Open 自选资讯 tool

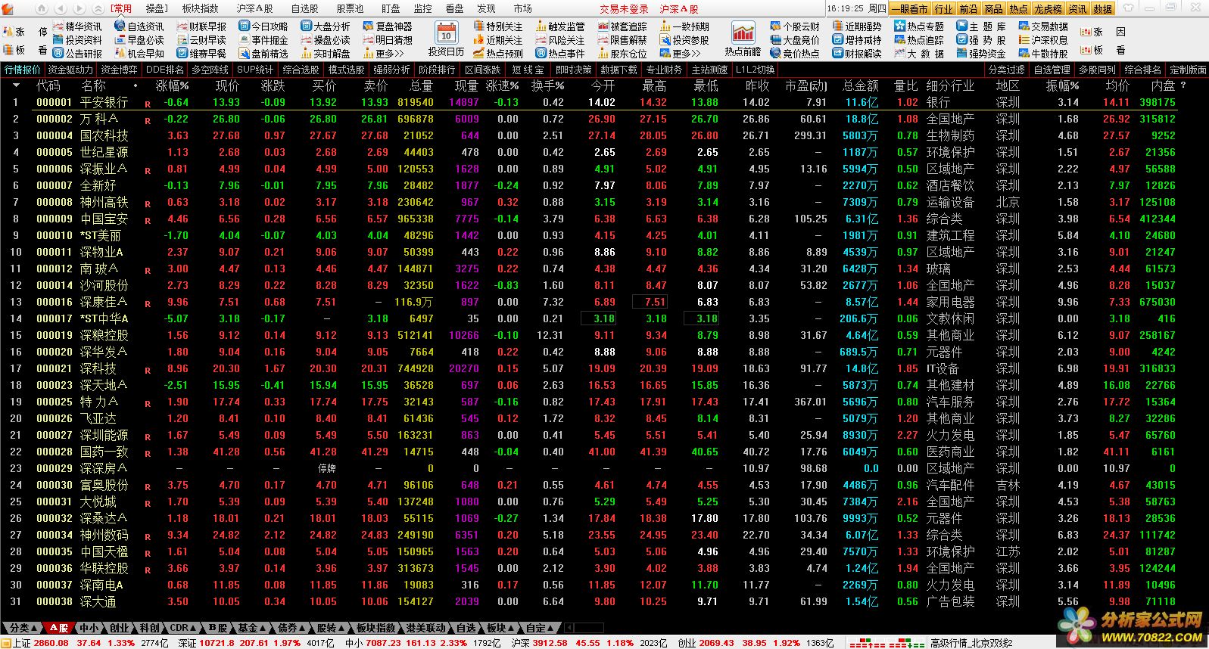(139, 26)
